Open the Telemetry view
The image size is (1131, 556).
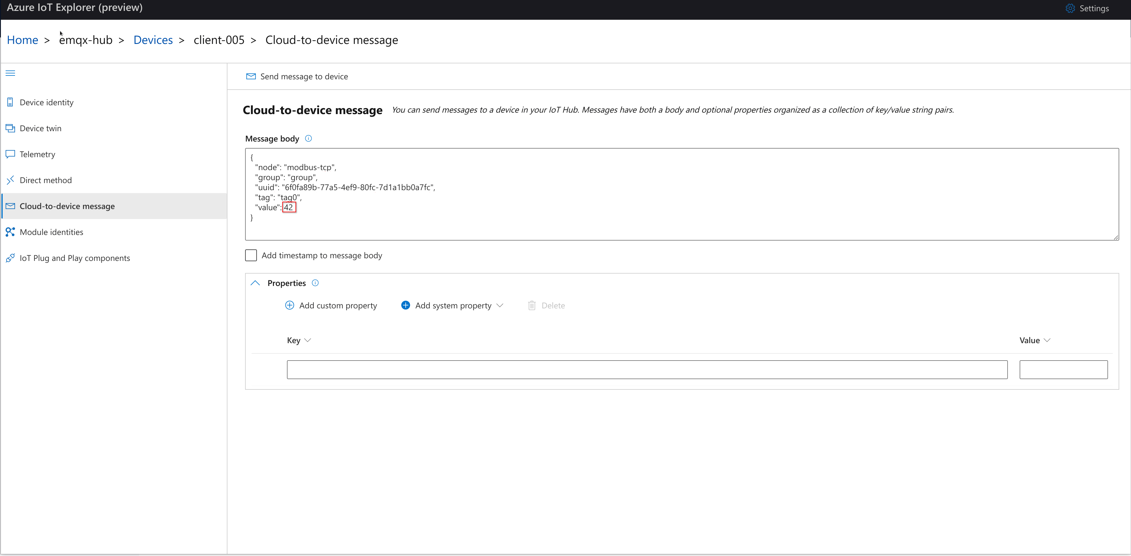point(37,154)
